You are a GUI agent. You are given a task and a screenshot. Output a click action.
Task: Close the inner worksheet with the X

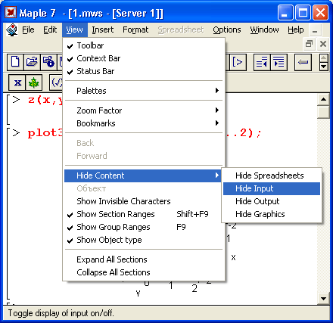(323, 44)
